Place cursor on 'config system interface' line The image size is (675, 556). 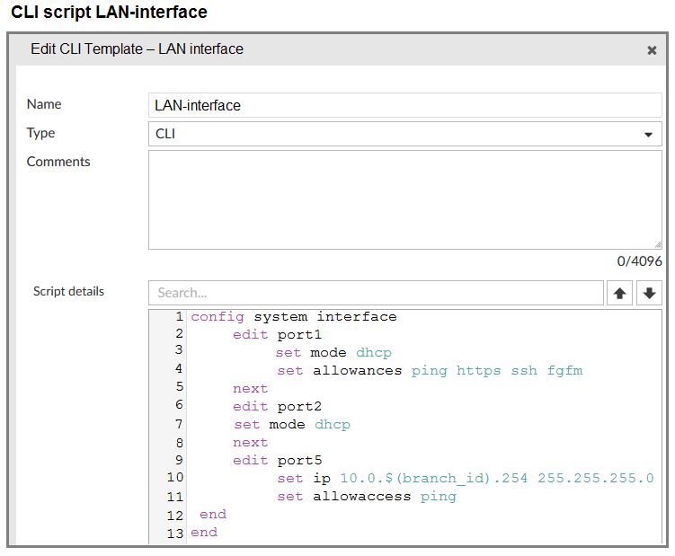click(294, 316)
